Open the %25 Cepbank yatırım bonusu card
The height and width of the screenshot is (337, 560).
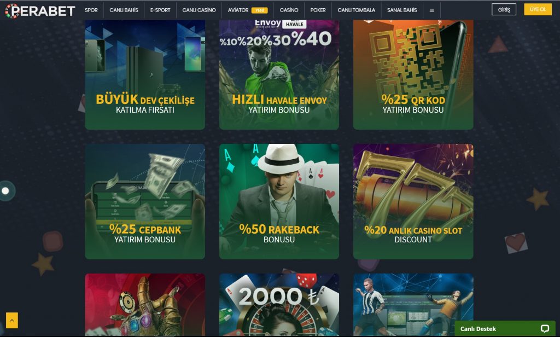pyautogui.click(x=145, y=201)
